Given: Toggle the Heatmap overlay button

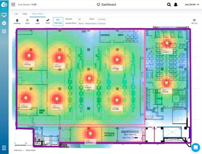Looking at the screenshot, I should (x=58, y=22).
